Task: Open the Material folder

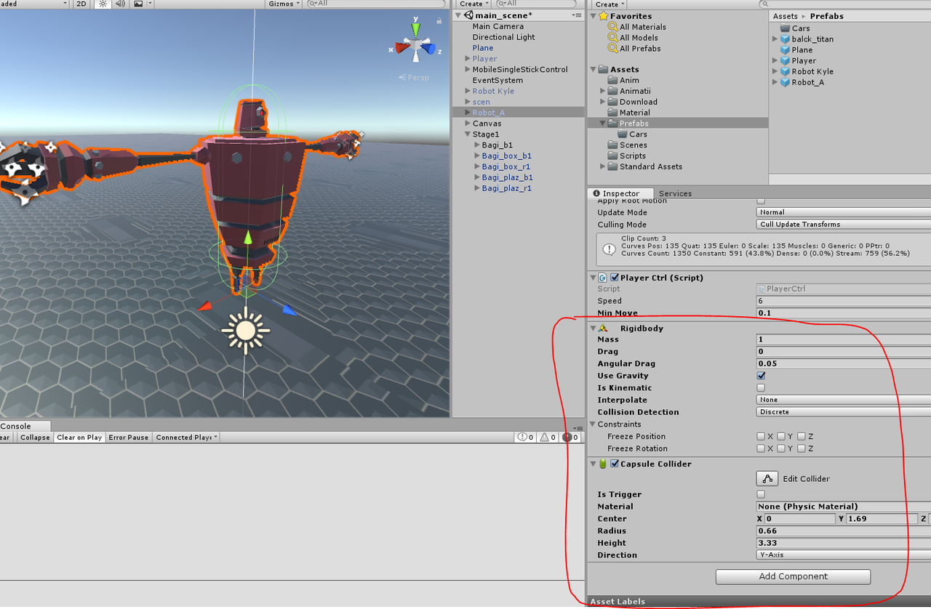Action: pyautogui.click(x=634, y=113)
